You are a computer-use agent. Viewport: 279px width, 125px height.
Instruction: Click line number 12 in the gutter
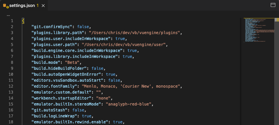point(11,86)
